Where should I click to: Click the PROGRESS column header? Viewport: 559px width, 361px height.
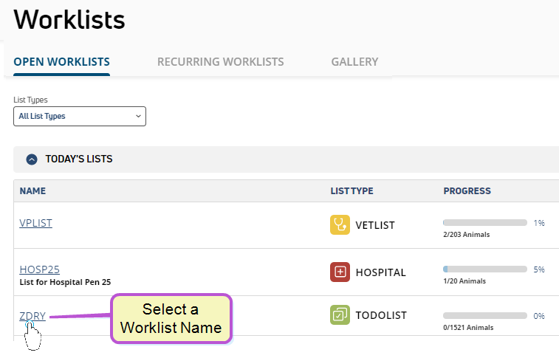point(467,191)
